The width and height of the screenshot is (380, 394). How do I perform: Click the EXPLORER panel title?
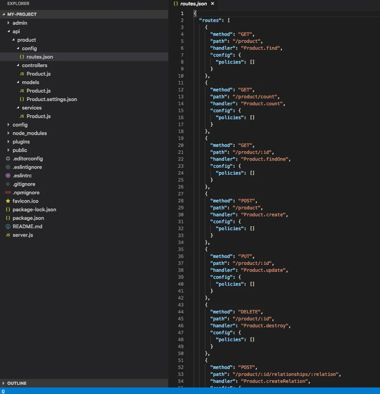(x=18, y=4)
